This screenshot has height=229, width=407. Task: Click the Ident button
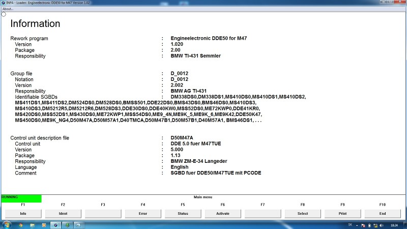[x=63, y=213]
